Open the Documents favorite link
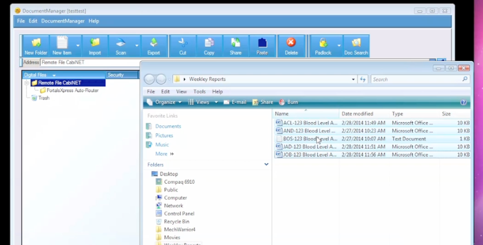The image size is (483, 245). tap(168, 126)
